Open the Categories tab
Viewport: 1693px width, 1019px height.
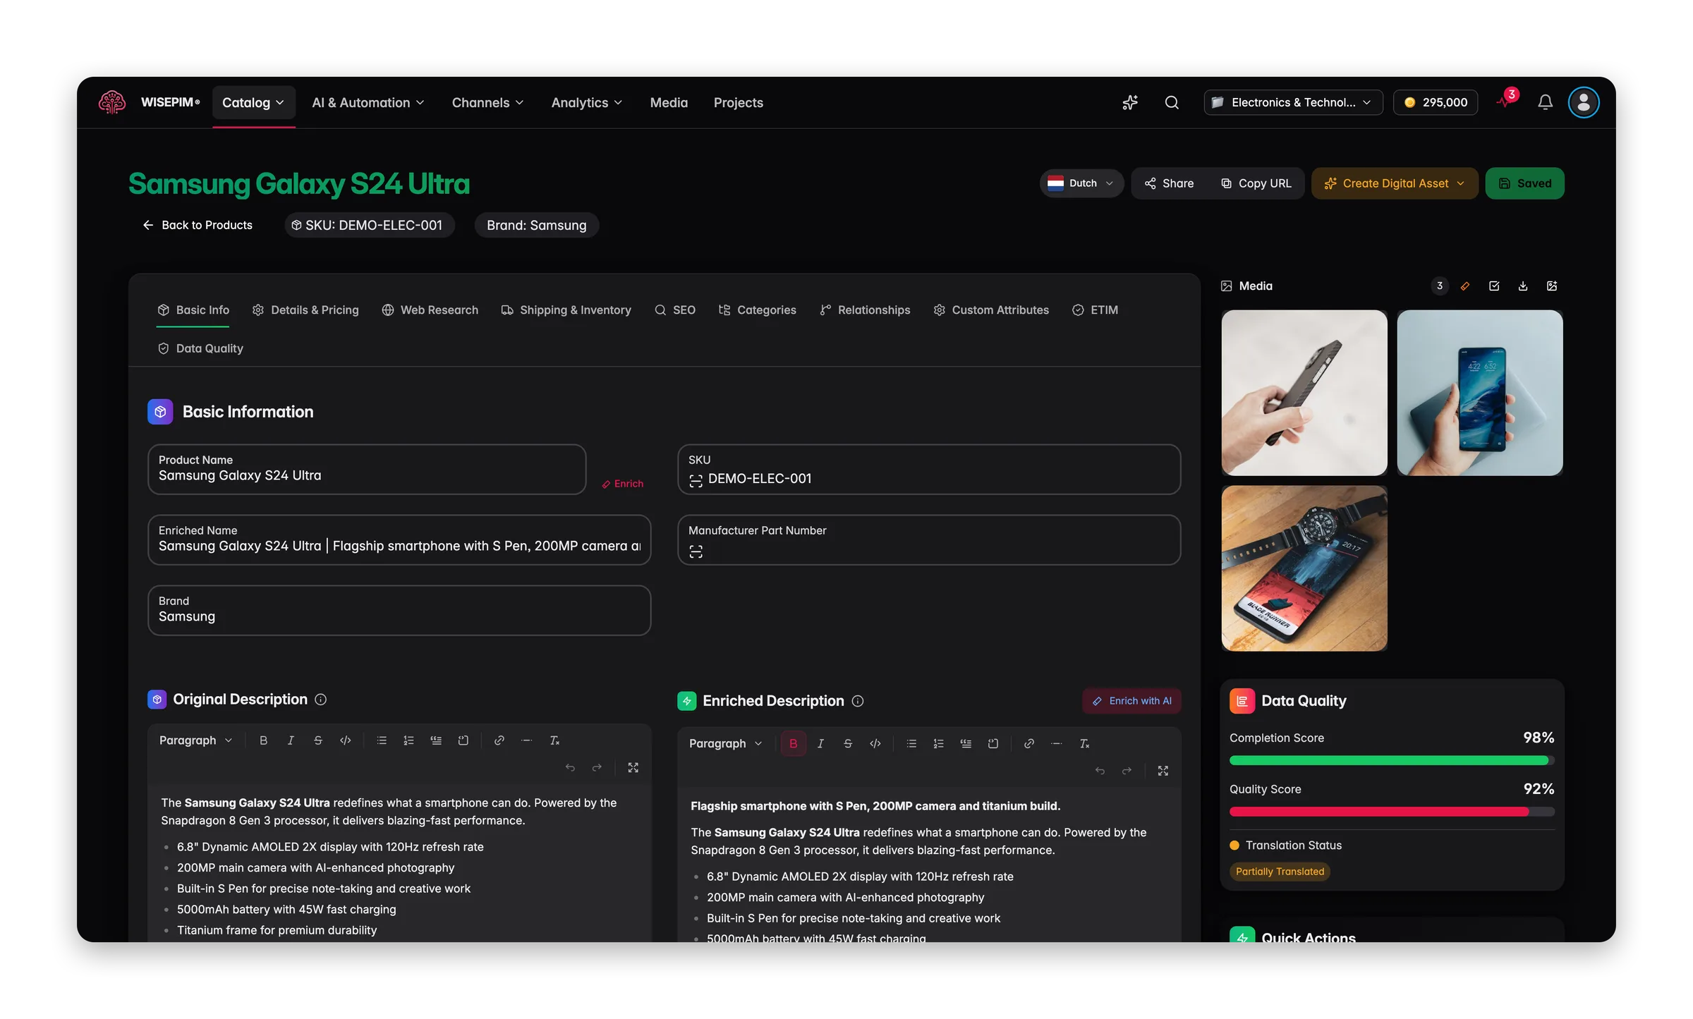pyautogui.click(x=757, y=310)
